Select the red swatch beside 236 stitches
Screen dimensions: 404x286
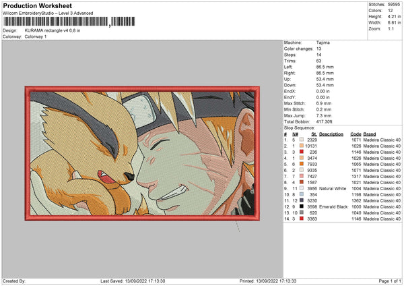click(x=302, y=152)
